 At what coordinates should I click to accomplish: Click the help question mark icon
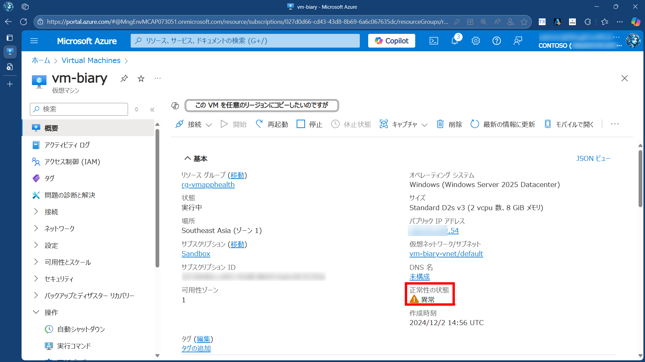pos(497,41)
